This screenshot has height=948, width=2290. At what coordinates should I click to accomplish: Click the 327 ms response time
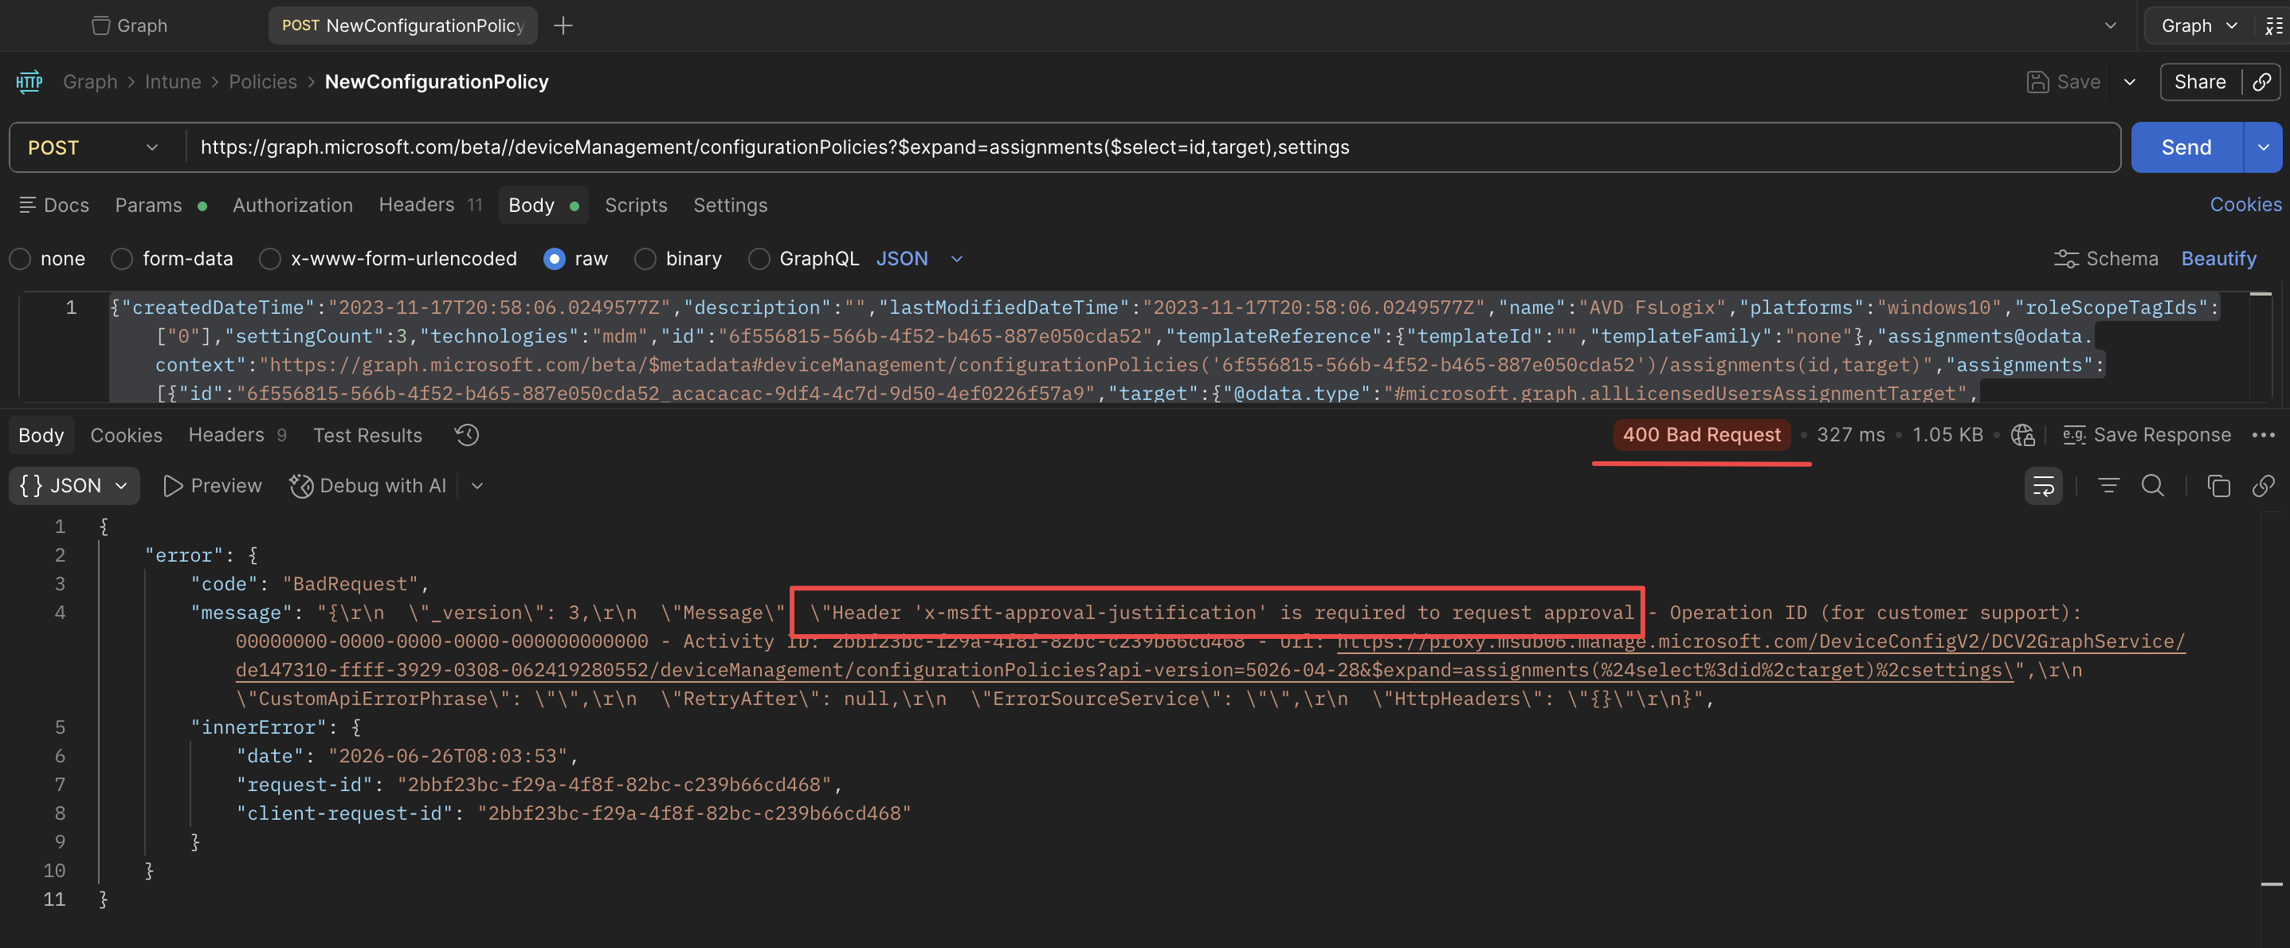point(1850,434)
